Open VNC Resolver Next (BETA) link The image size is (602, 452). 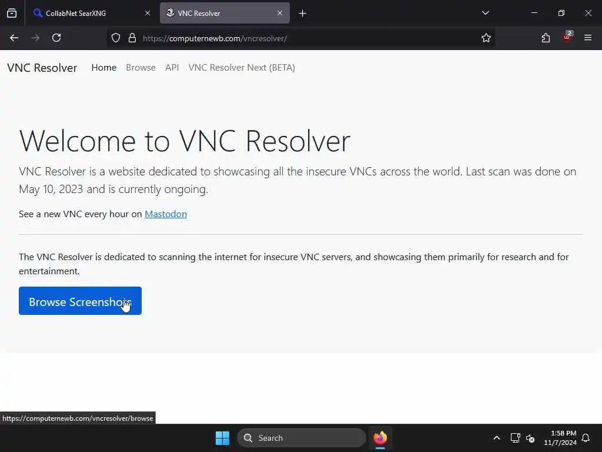[242, 68]
